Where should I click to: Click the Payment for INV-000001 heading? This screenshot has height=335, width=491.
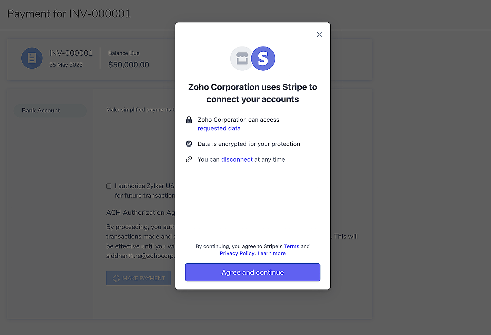(69, 13)
